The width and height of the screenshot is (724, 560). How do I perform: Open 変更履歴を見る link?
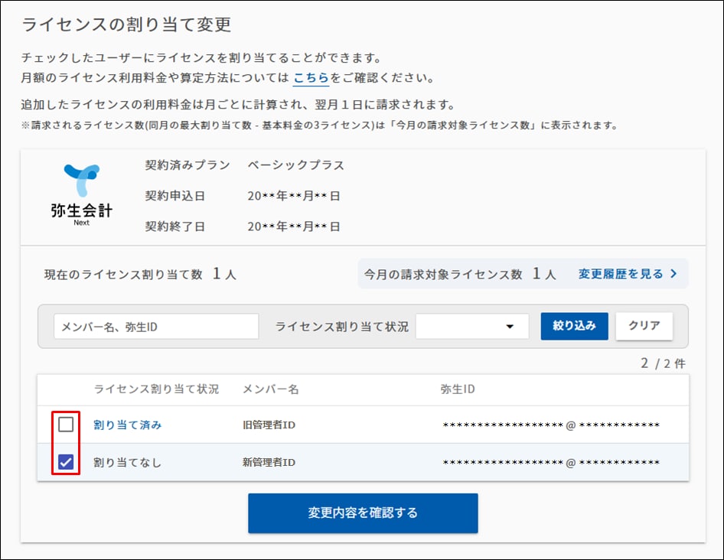628,274
